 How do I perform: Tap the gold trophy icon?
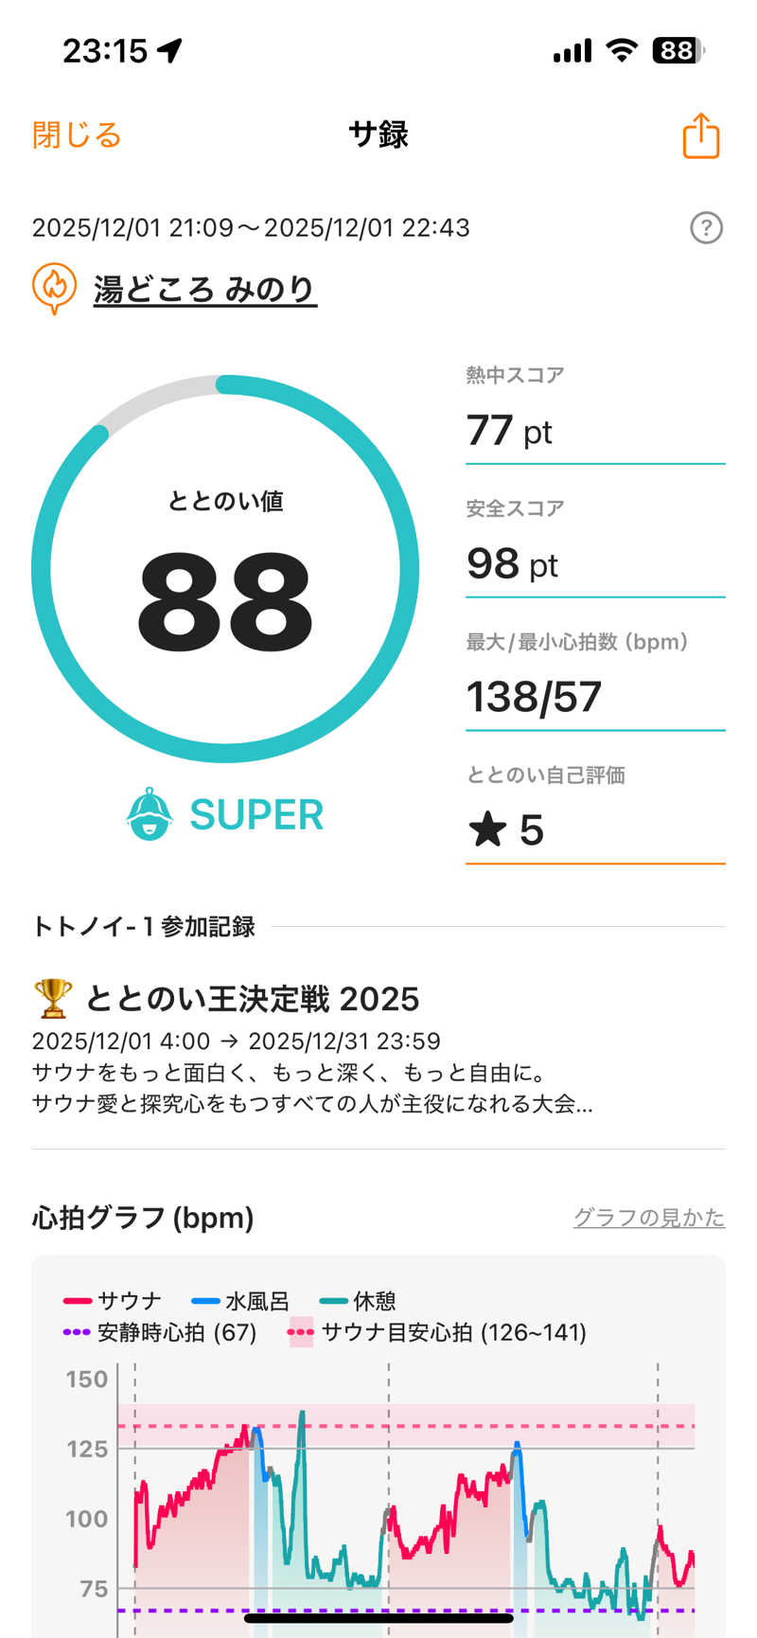[52, 998]
